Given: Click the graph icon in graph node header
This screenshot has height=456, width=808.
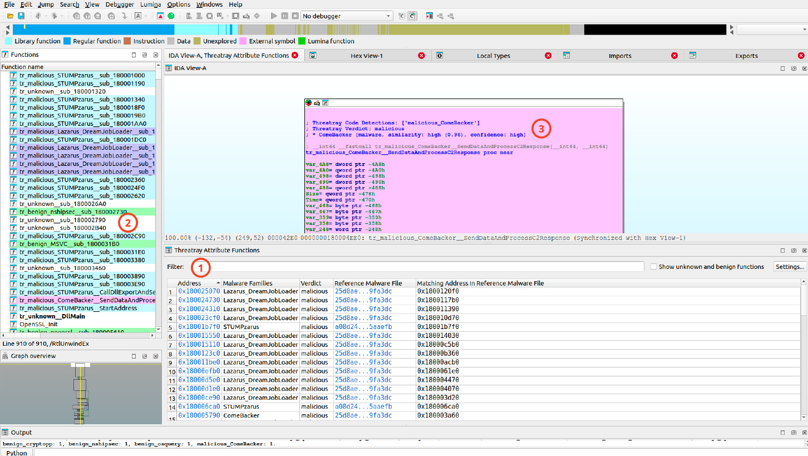Looking at the screenshot, I should [325, 103].
